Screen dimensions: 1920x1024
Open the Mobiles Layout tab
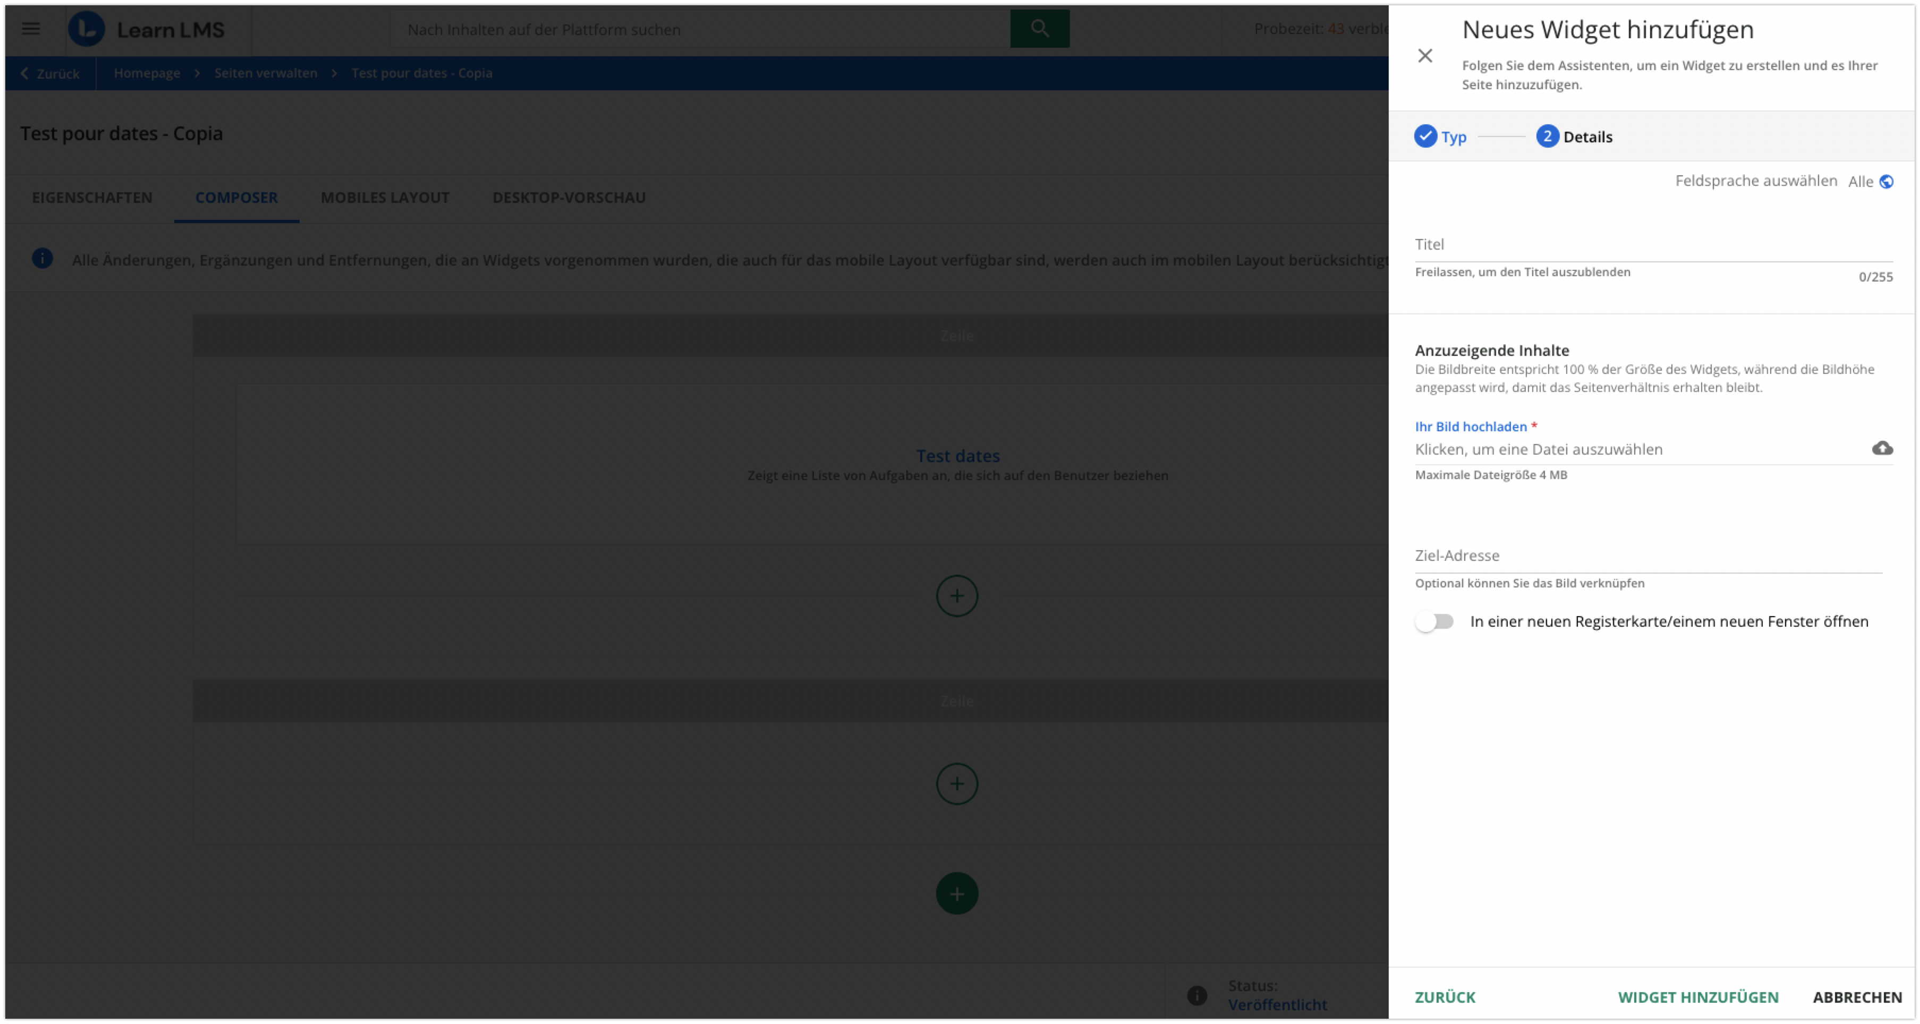[385, 198]
